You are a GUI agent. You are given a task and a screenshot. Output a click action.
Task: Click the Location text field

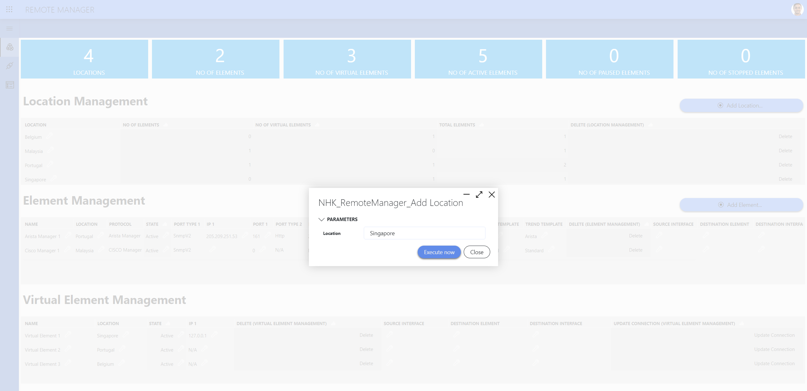(424, 233)
